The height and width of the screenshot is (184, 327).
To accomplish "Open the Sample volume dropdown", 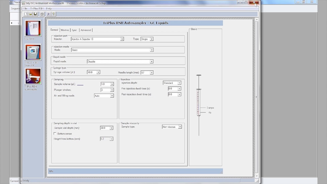I will (112, 84).
